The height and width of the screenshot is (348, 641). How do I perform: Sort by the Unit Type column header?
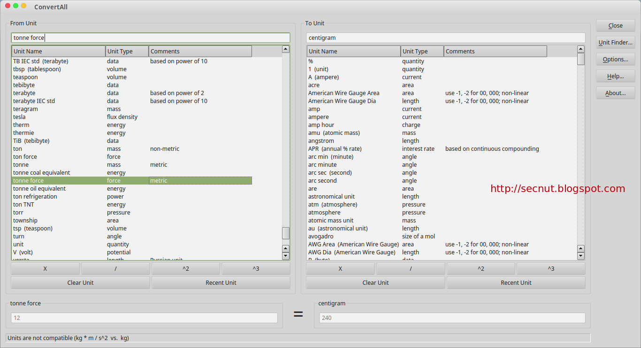coord(126,51)
